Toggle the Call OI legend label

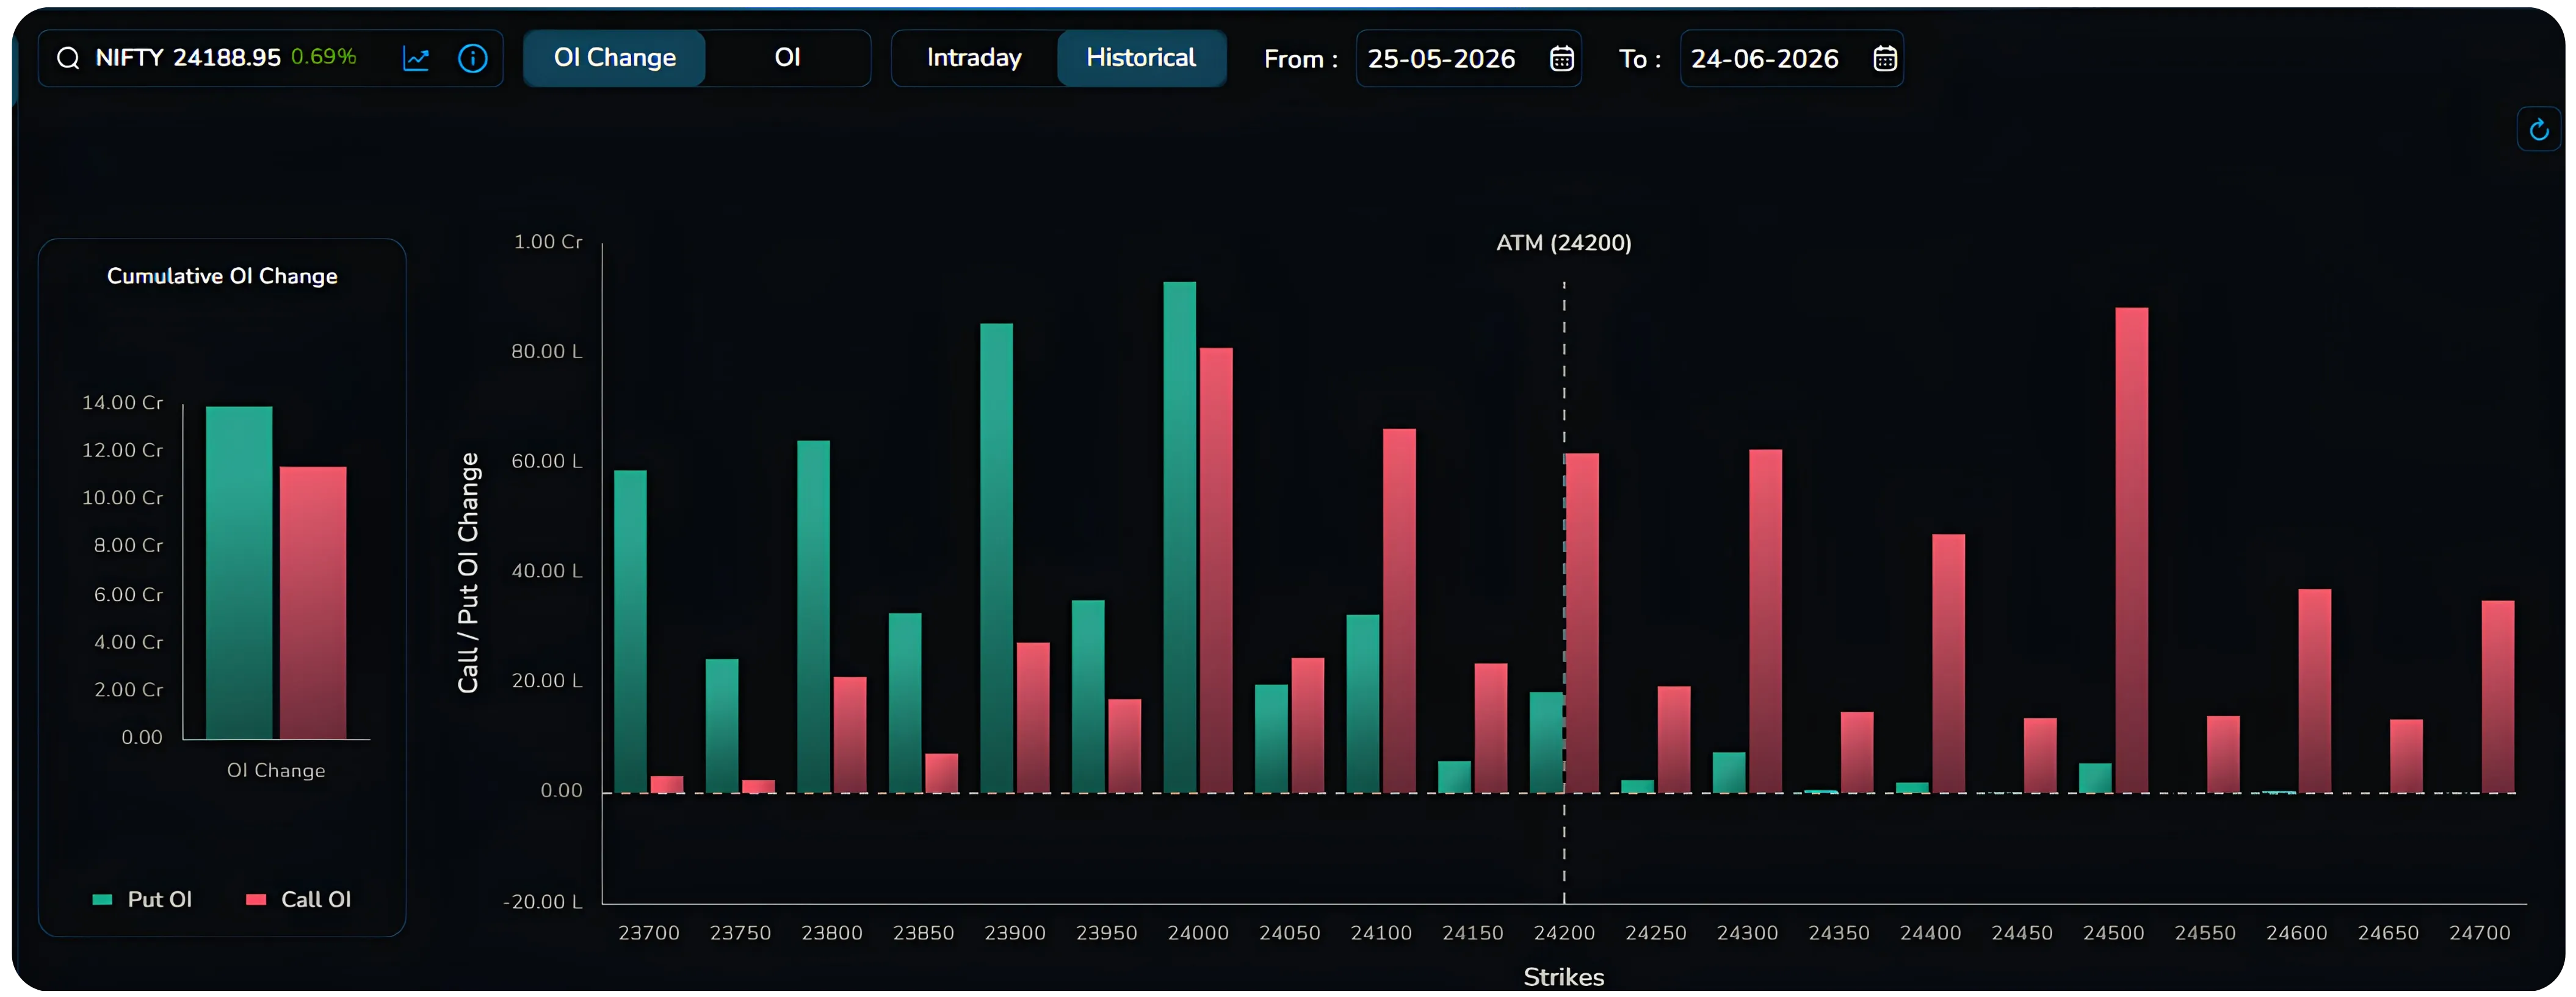[x=316, y=899]
